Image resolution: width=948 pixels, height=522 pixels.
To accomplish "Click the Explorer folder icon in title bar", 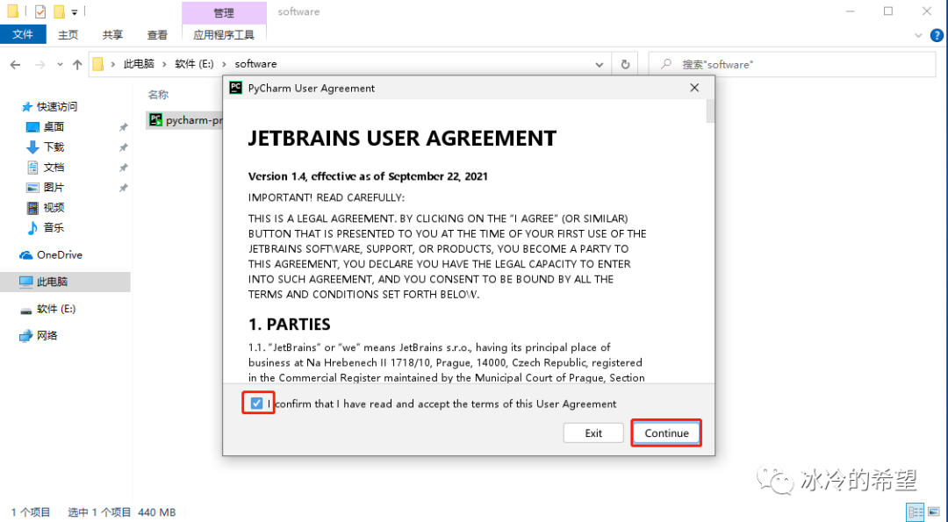I will point(12,11).
